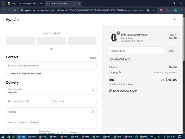
Task: Remove the WELCOME10 discount code tag
Action: pos(129,59)
